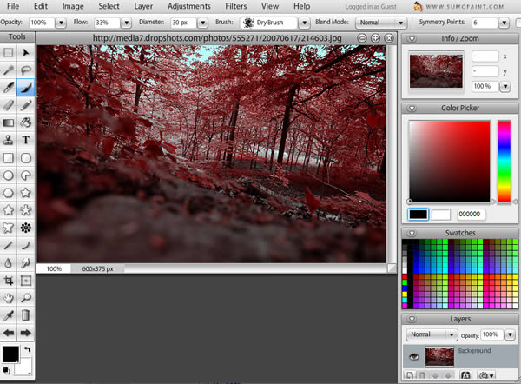Click the foreground color box in toolbox
This screenshot has width=521, height=384.
click(10, 354)
